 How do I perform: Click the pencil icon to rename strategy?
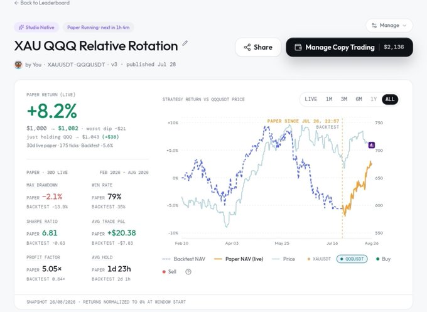(x=185, y=43)
